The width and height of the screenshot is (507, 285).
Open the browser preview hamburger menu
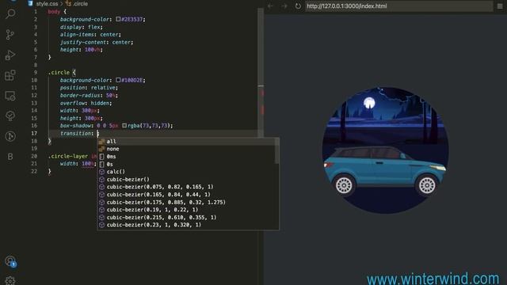click(500, 6)
